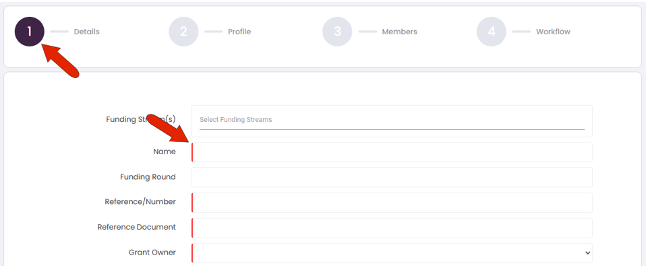The height and width of the screenshot is (268, 646).
Task: Click the Funding Round label
Action: coord(148,176)
